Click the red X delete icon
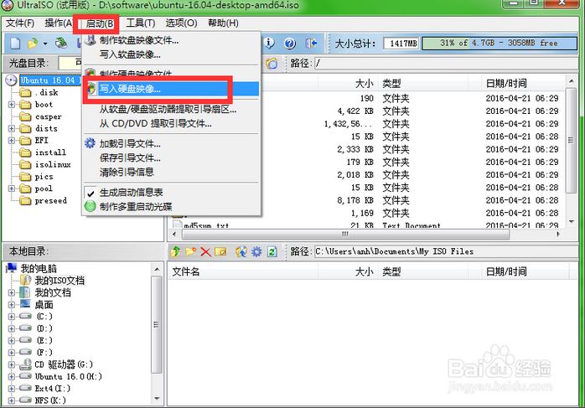Image resolution: width=585 pixels, height=408 pixels. 205,251
